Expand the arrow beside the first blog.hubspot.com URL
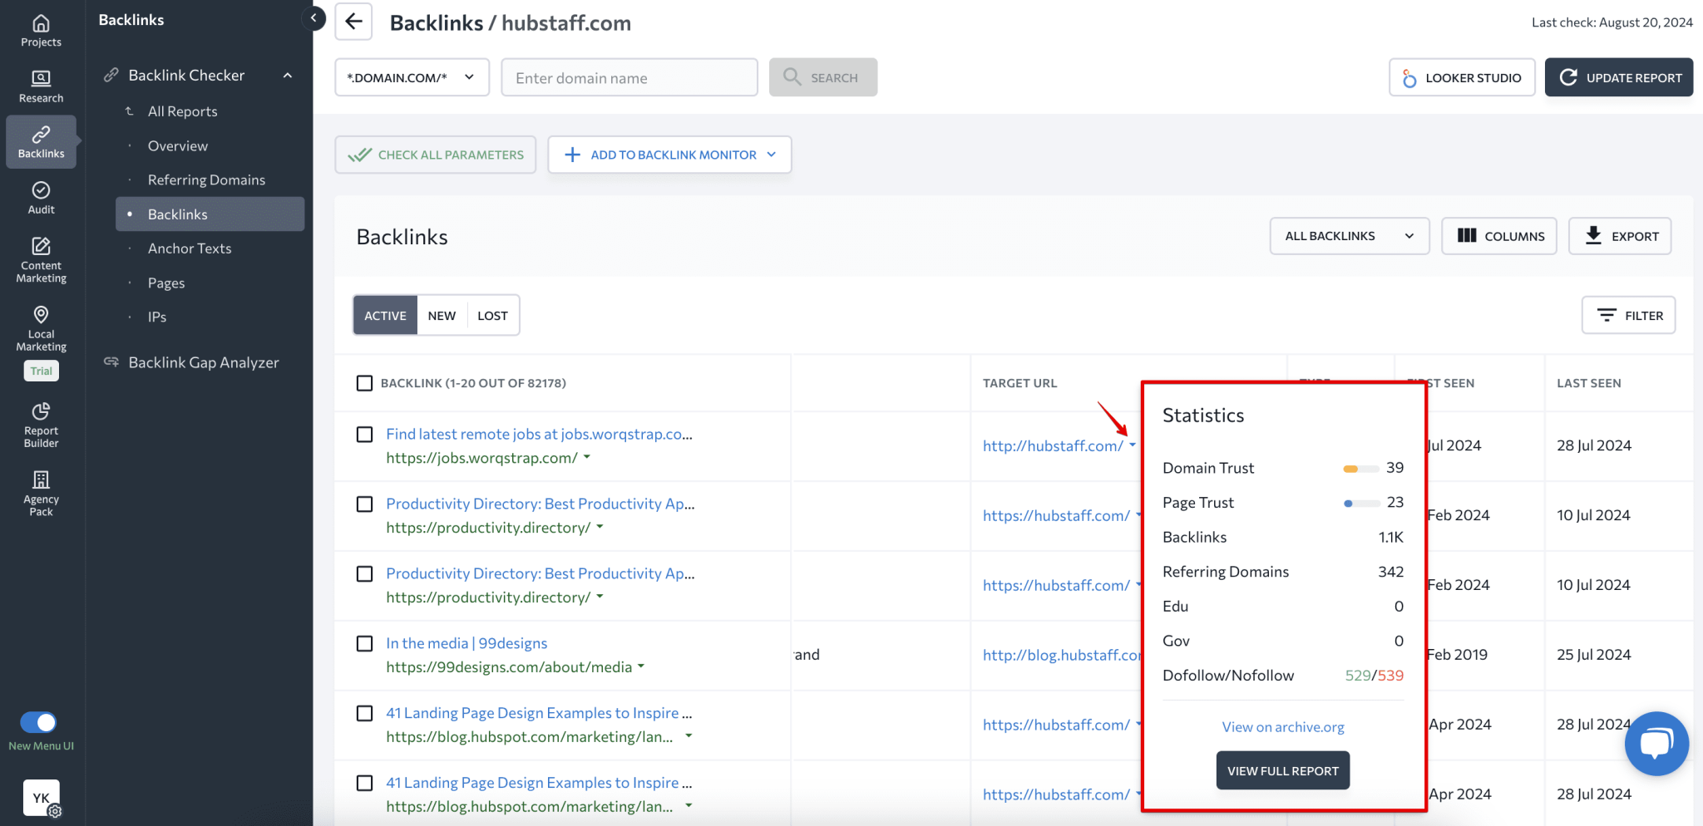Viewport: 1703px width, 826px height. click(x=689, y=736)
